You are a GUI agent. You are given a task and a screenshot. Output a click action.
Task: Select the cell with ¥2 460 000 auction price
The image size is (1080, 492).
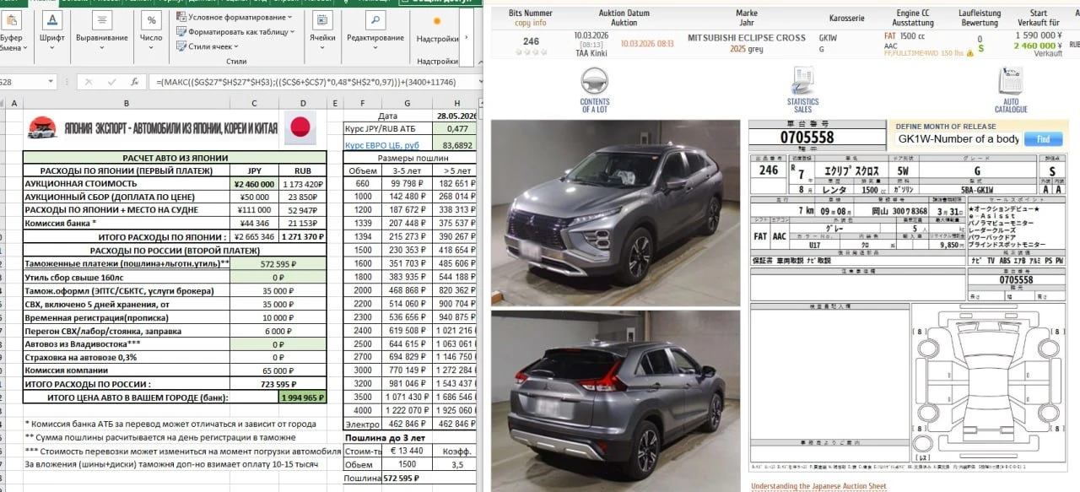pyautogui.click(x=255, y=183)
